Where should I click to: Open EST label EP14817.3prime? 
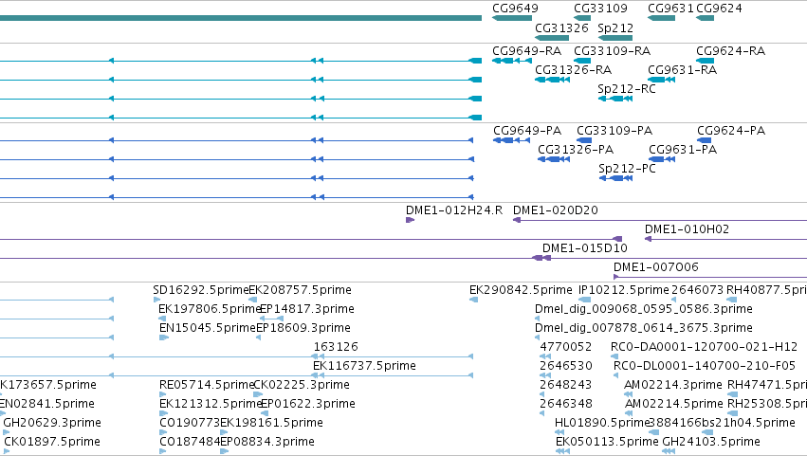(x=306, y=309)
